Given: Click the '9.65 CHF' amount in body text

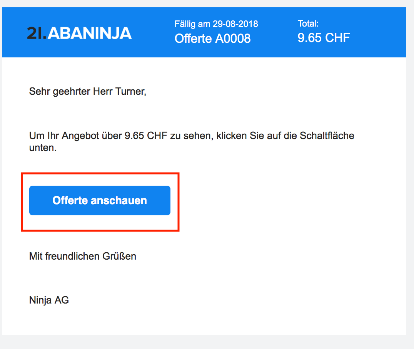Looking at the screenshot, I should 145,136.
